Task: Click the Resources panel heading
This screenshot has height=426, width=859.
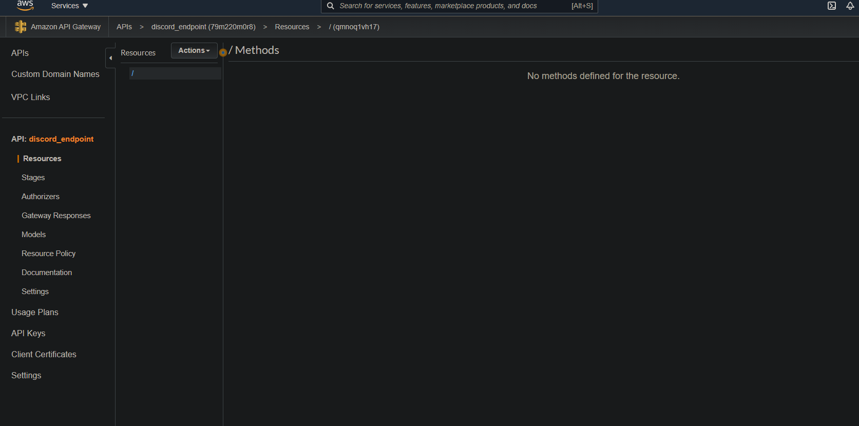Action: tap(138, 53)
